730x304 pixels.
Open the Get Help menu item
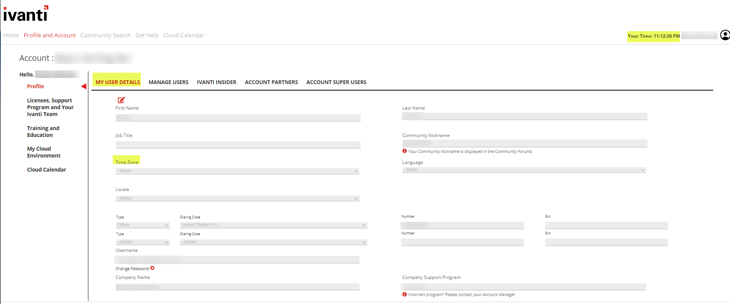coord(147,35)
